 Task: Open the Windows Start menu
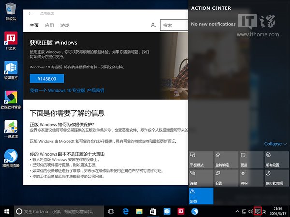tap(7, 212)
